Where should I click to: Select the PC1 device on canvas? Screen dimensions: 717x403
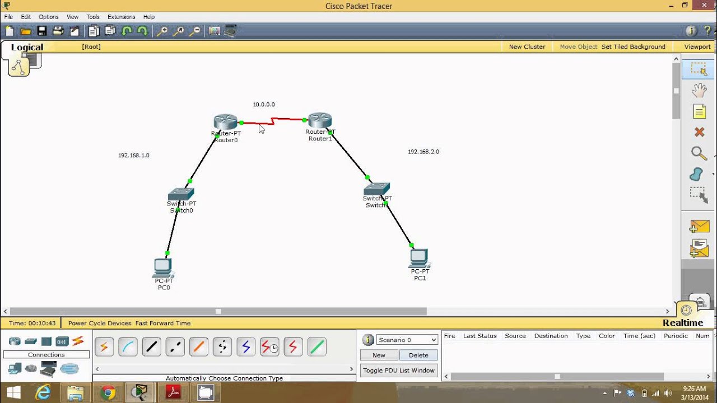(x=419, y=258)
